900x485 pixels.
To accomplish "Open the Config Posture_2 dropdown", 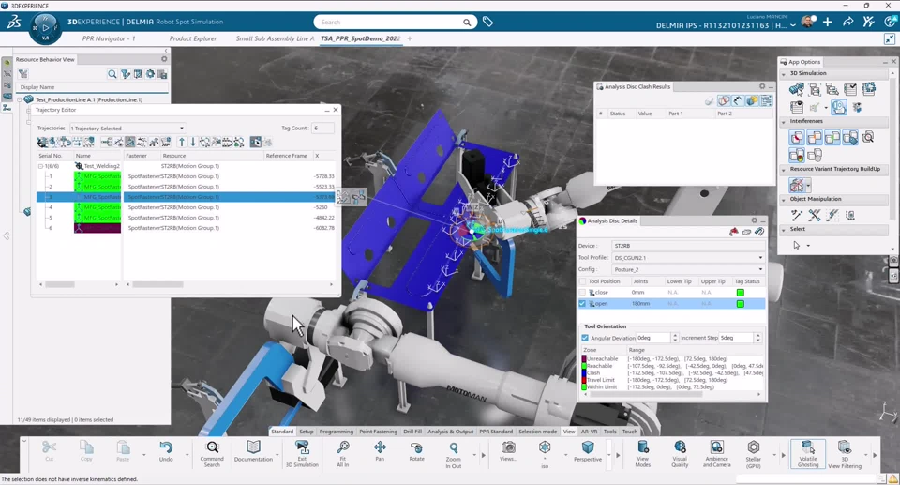I will click(688, 269).
